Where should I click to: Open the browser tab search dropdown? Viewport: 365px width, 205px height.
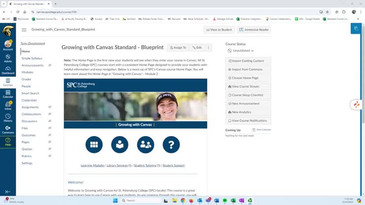point(3,4)
